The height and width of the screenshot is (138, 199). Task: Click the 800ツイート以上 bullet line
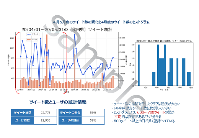(x=144, y=121)
